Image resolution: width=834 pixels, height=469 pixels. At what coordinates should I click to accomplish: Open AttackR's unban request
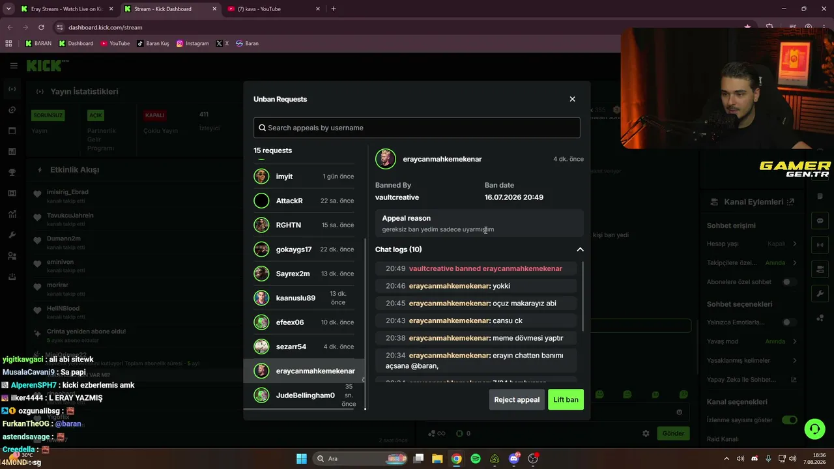(304, 201)
